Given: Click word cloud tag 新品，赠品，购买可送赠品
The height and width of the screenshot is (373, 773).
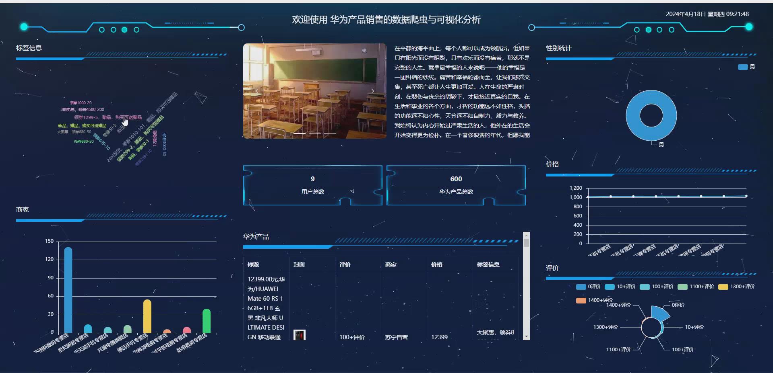Looking at the screenshot, I should (x=82, y=126).
